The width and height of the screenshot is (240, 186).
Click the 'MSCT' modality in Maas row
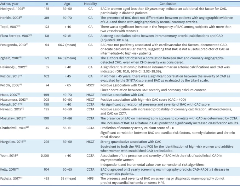click(90, 95)
